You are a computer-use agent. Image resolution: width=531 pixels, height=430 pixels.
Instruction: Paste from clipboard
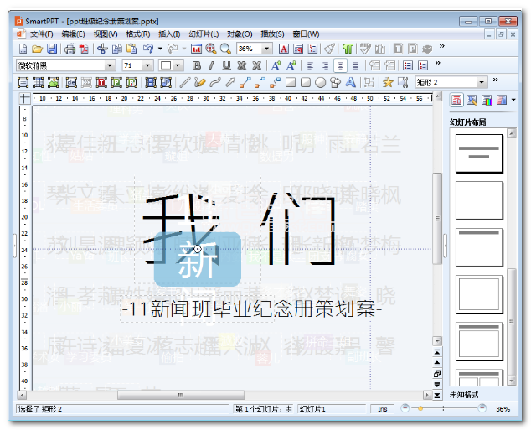(x=131, y=49)
